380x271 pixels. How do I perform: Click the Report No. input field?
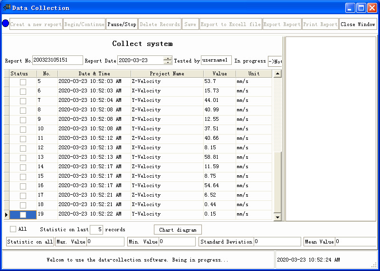[57, 60]
